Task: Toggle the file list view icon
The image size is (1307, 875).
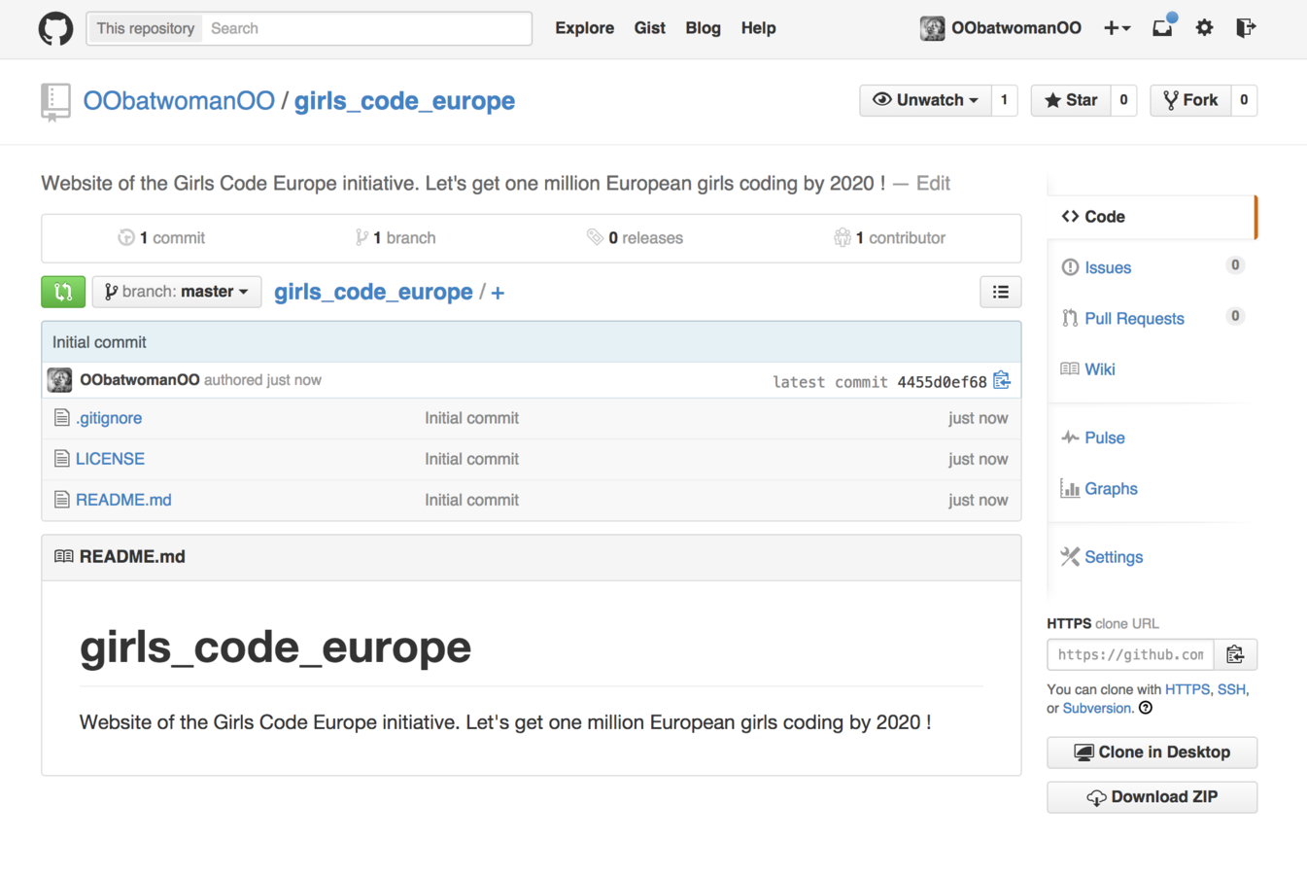Action: (x=1000, y=292)
